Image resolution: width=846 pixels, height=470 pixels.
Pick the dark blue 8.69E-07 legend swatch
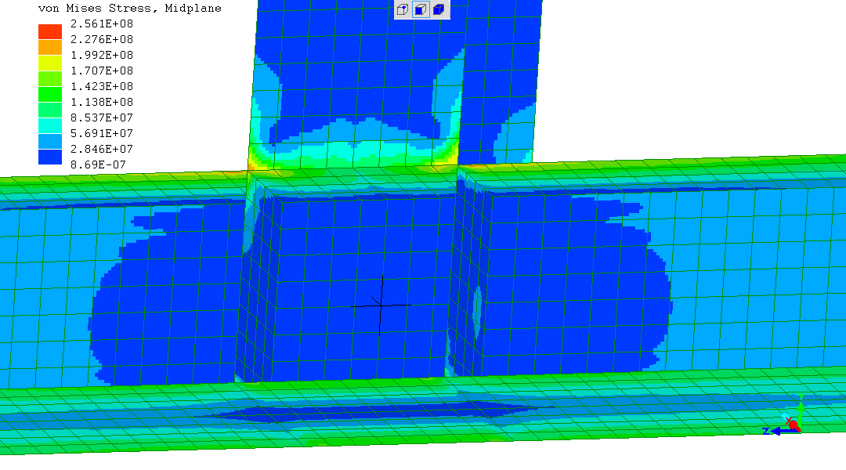[50, 157]
